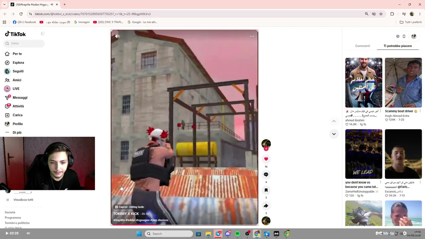The height and width of the screenshot is (239, 425).
Task: Save the video with the bookmark icon
Action: pos(266,190)
